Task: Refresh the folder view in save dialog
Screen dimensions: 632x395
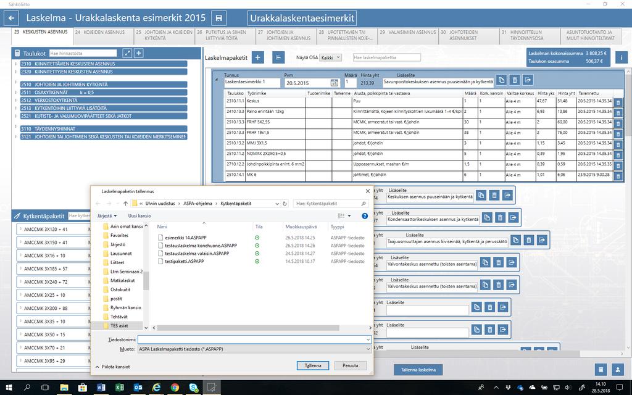Action: pos(285,204)
